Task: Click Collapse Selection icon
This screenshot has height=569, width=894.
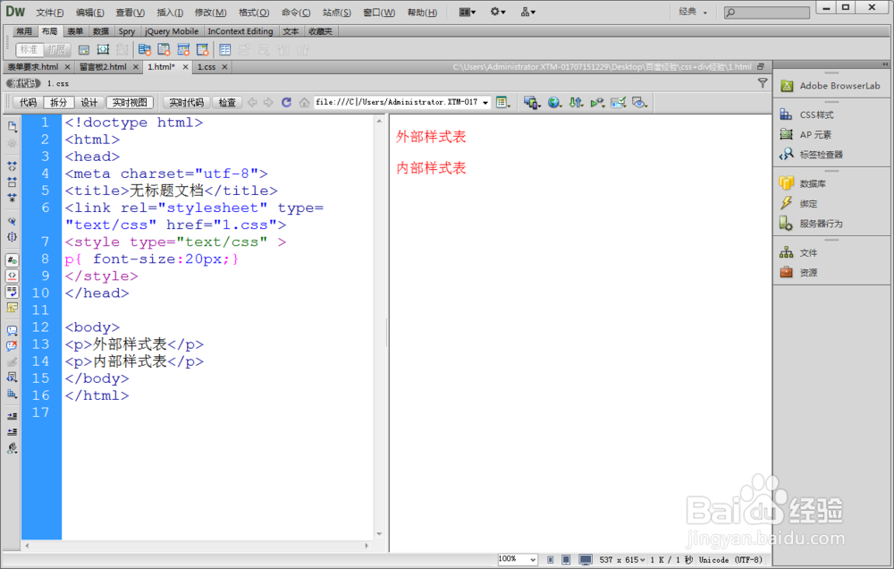Action: (12, 182)
